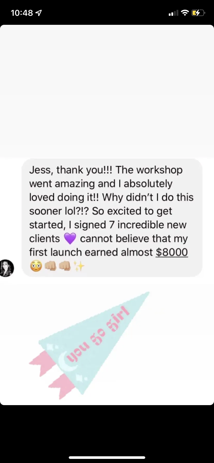Tap the 10:48 clock in status bar

point(22,13)
